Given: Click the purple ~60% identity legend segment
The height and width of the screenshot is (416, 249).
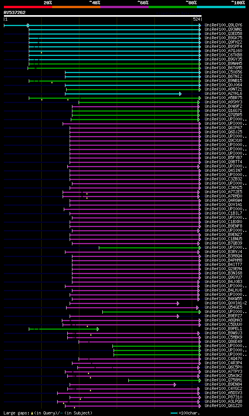Looking at the screenshot, I should pos(124,7).
